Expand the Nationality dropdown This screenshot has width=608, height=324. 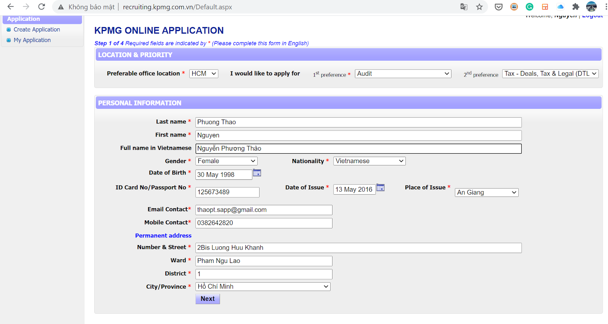click(x=369, y=161)
